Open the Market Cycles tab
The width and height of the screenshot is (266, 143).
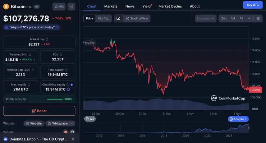(x=170, y=6)
